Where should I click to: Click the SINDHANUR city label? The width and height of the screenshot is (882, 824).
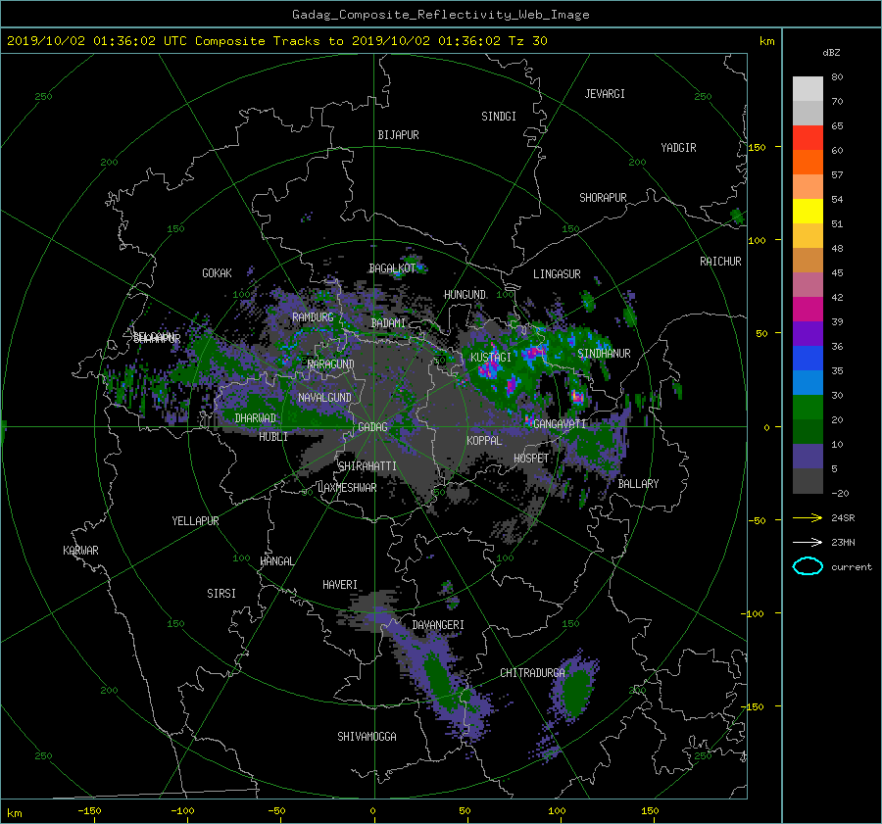pyautogui.click(x=604, y=354)
